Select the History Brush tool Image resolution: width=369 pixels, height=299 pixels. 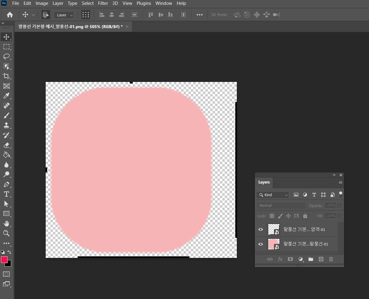[6, 135]
